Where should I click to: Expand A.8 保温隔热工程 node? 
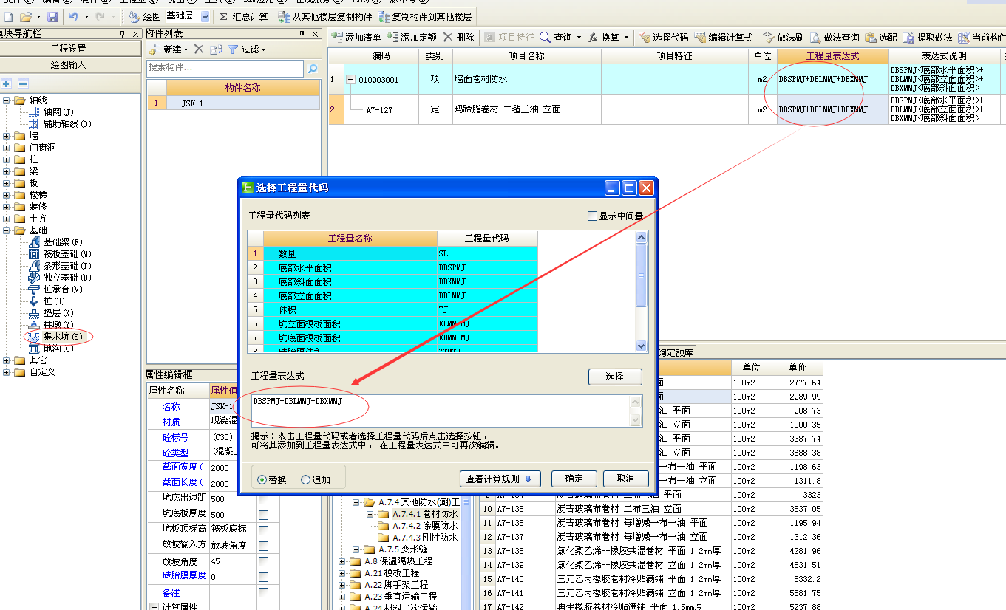click(342, 561)
